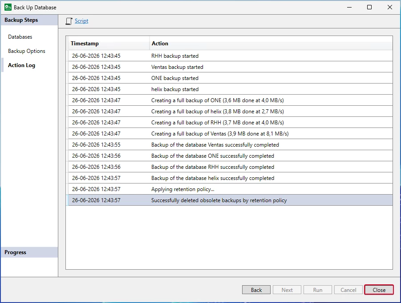Click the Action column header
The image size is (401, 303).
point(271,44)
